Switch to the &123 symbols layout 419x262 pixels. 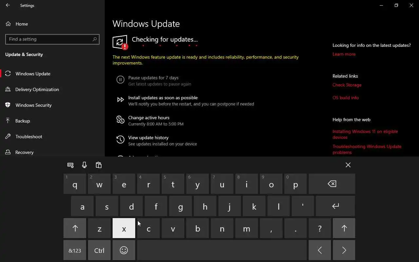click(75, 250)
